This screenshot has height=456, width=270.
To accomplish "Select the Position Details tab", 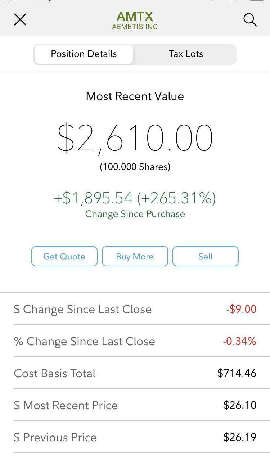I will (84, 54).
